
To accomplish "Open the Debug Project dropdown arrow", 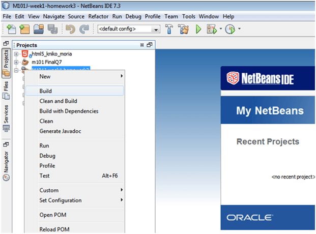I will click(221, 29).
